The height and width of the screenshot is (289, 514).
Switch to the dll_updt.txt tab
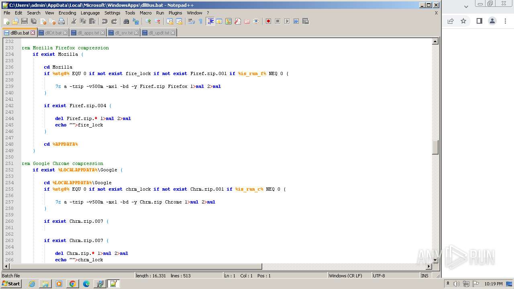(x=159, y=33)
